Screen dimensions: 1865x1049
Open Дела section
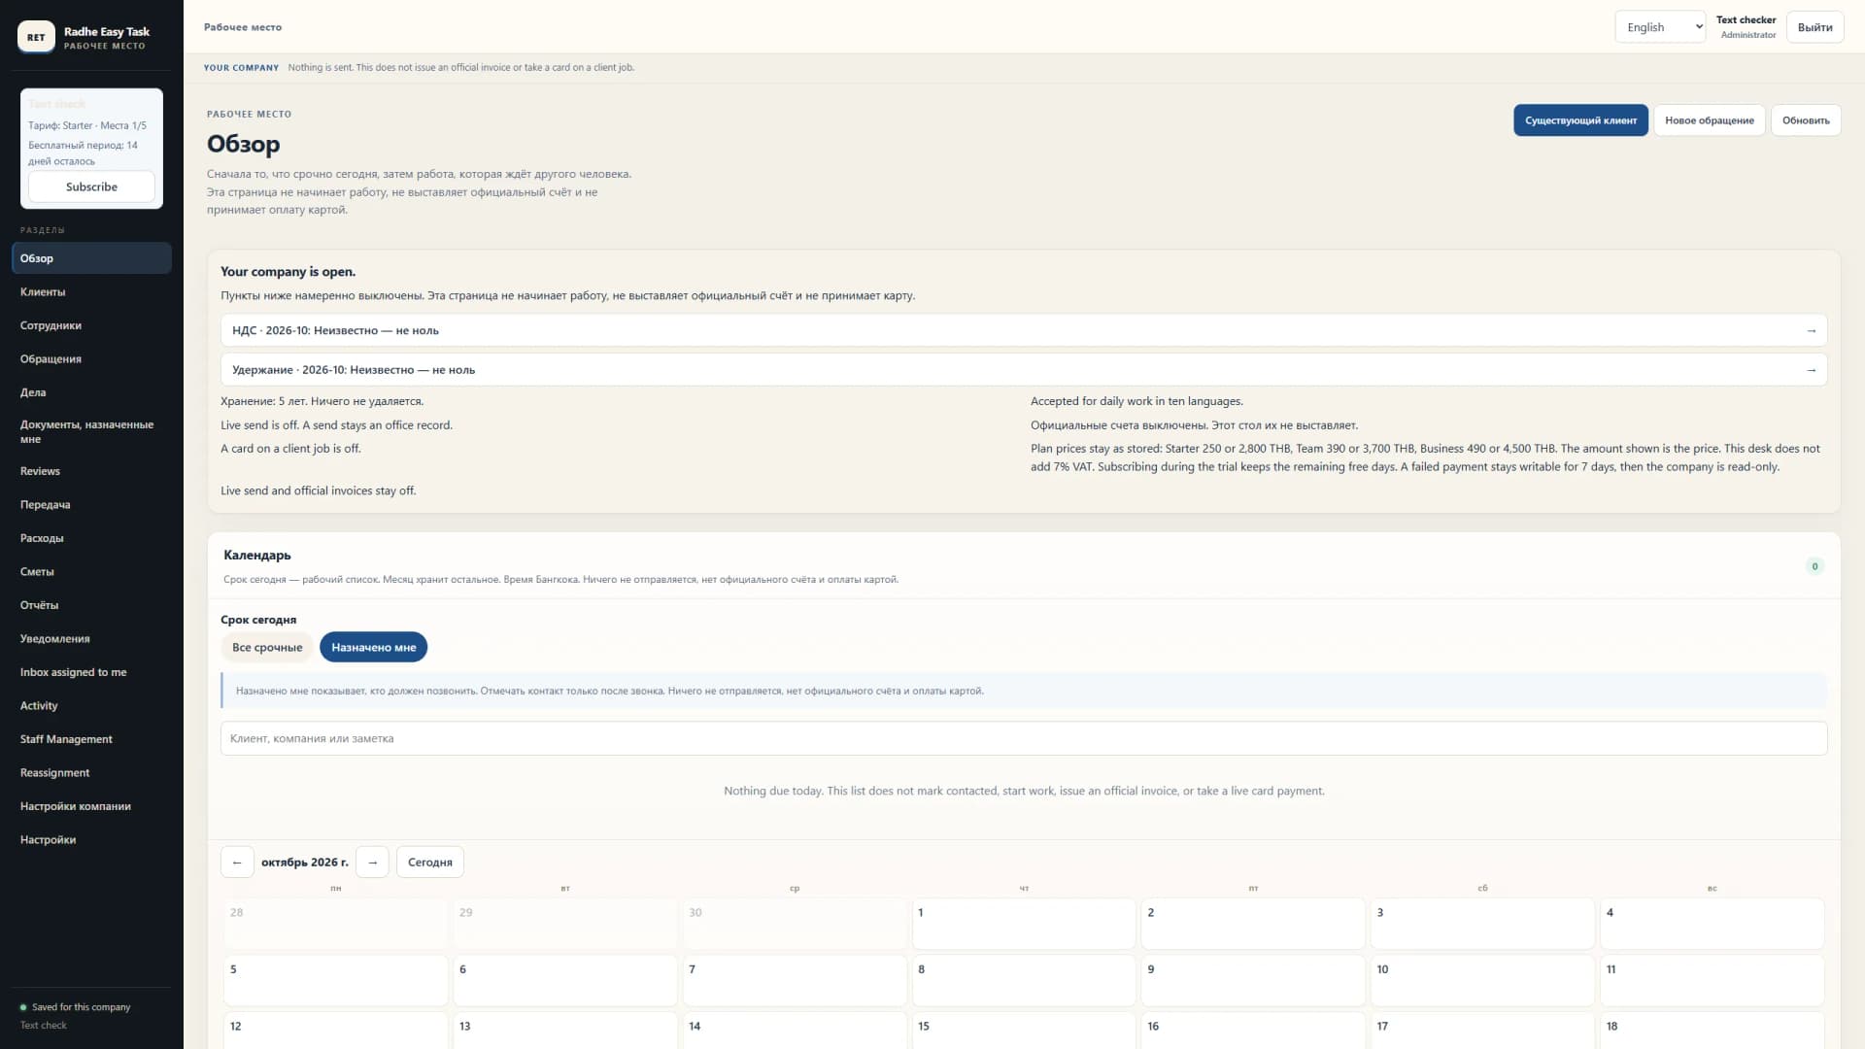[x=91, y=392]
